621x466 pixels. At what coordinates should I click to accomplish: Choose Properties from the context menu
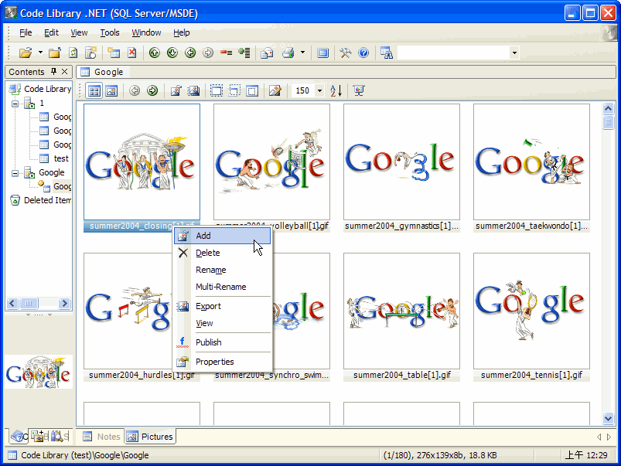click(x=223, y=362)
